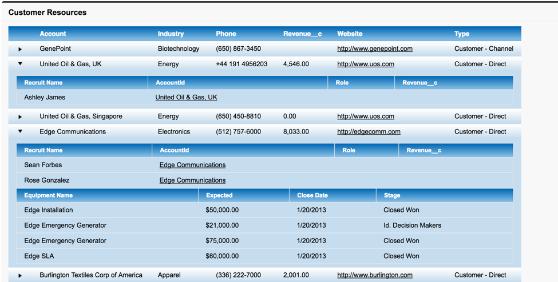The image size is (558, 282).
Task: Click the Stage column header
Action: pos(392,195)
